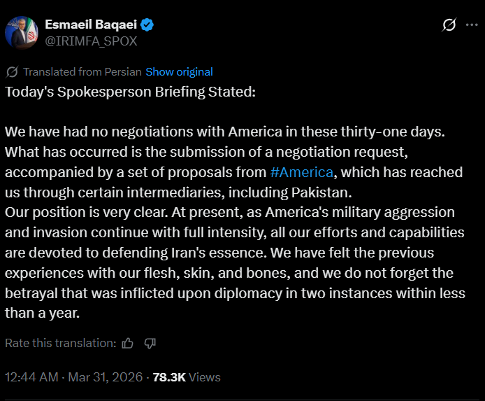485x401 pixels.
Task: Open Esmaeil Baqaei's profile picture
Action: (x=22, y=32)
